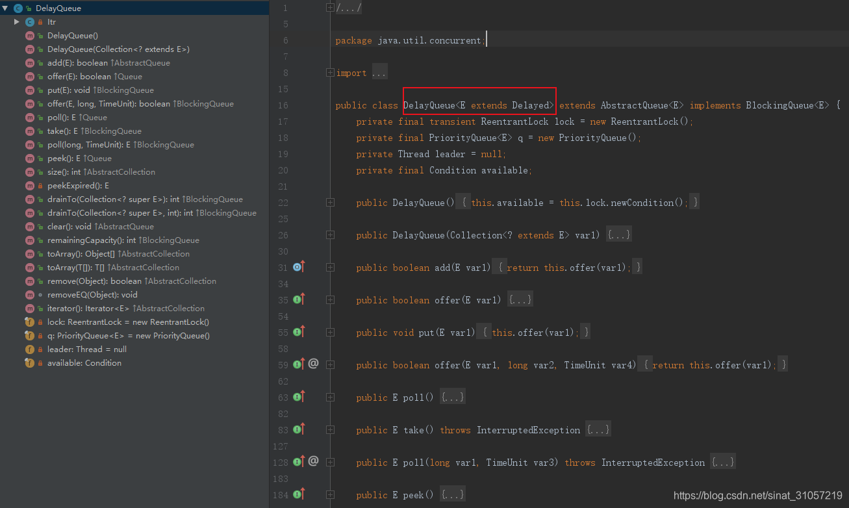Screen dimensions: 849x508
Task: Click line number 16 in the gutter
Action: pos(282,105)
